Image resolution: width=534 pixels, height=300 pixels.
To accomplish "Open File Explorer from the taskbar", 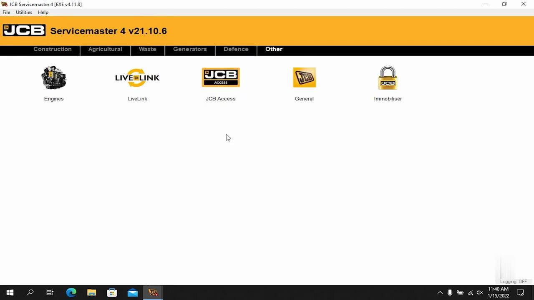I will click(92, 292).
